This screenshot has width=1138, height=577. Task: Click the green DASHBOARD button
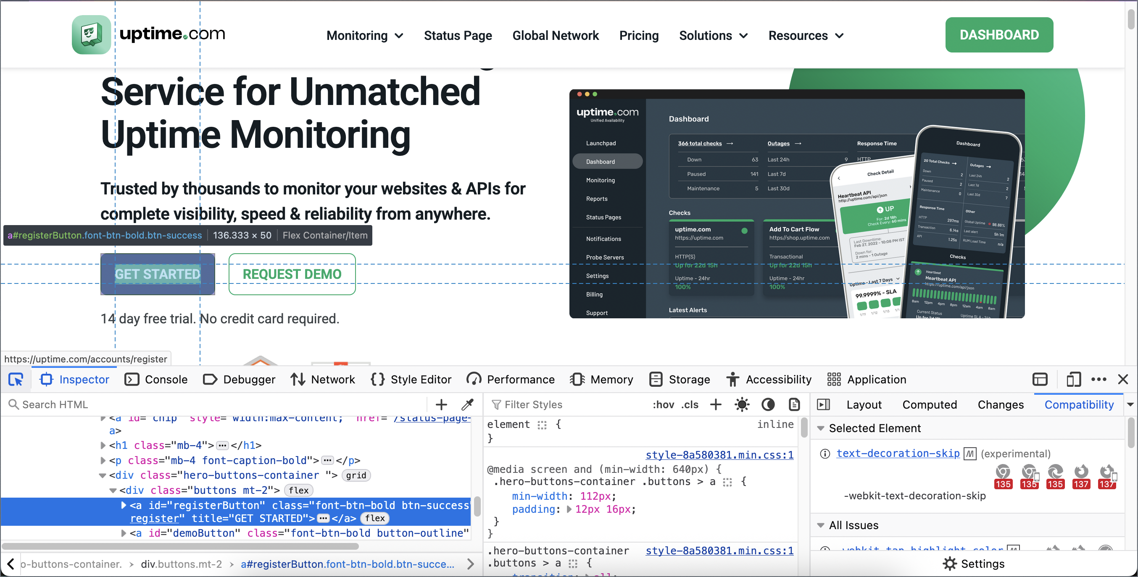(x=999, y=35)
